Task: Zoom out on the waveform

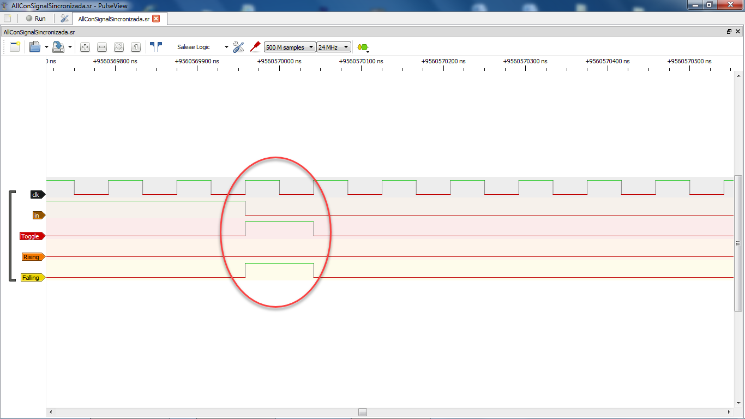Action: tap(102, 47)
